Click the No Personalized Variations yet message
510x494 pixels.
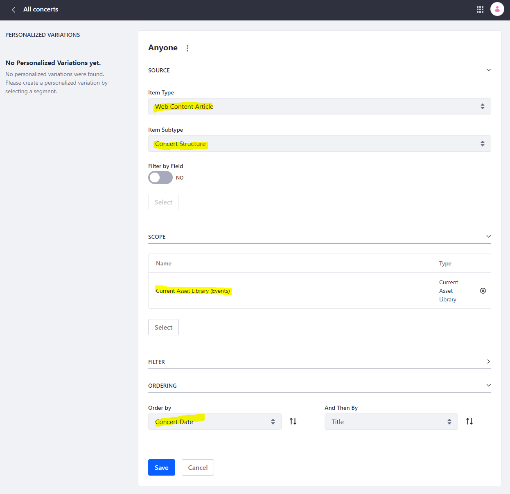point(53,63)
